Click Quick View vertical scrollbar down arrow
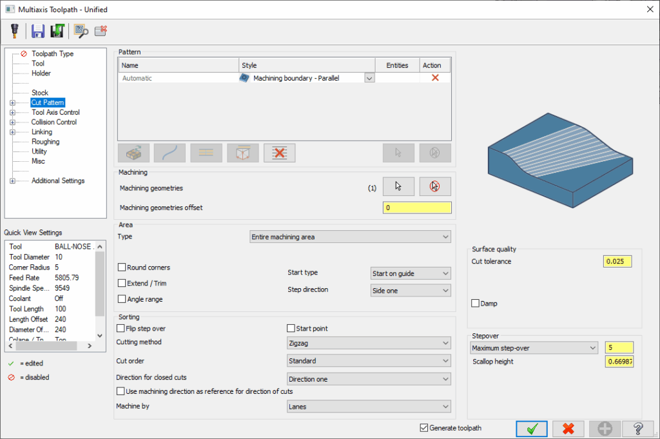 (x=100, y=335)
